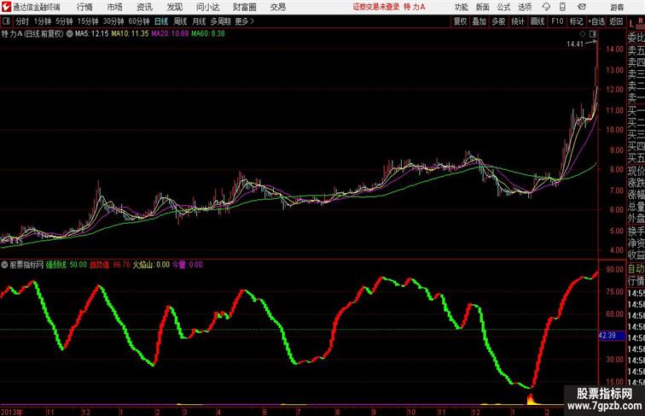Click the 画线 drawing toolbar button
This screenshot has height=416, width=645.
click(537, 21)
